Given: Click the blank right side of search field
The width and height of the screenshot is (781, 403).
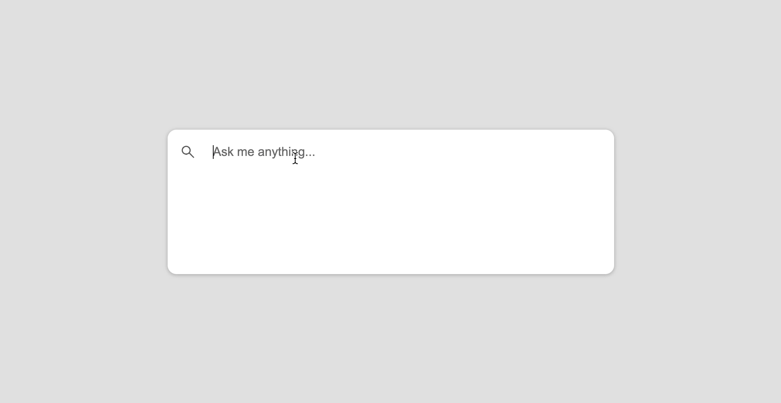Looking at the screenshot, I should pos(458,152).
